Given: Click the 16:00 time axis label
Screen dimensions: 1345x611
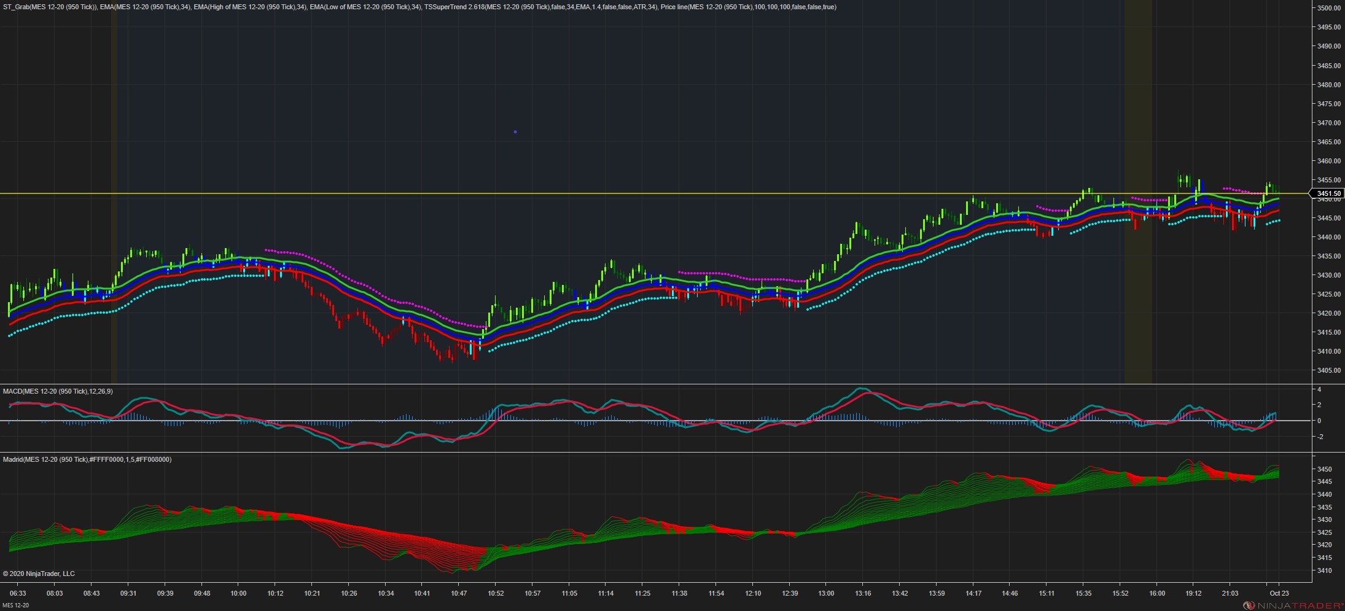Looking at the screenshot, I should [x=1157, y=593].
